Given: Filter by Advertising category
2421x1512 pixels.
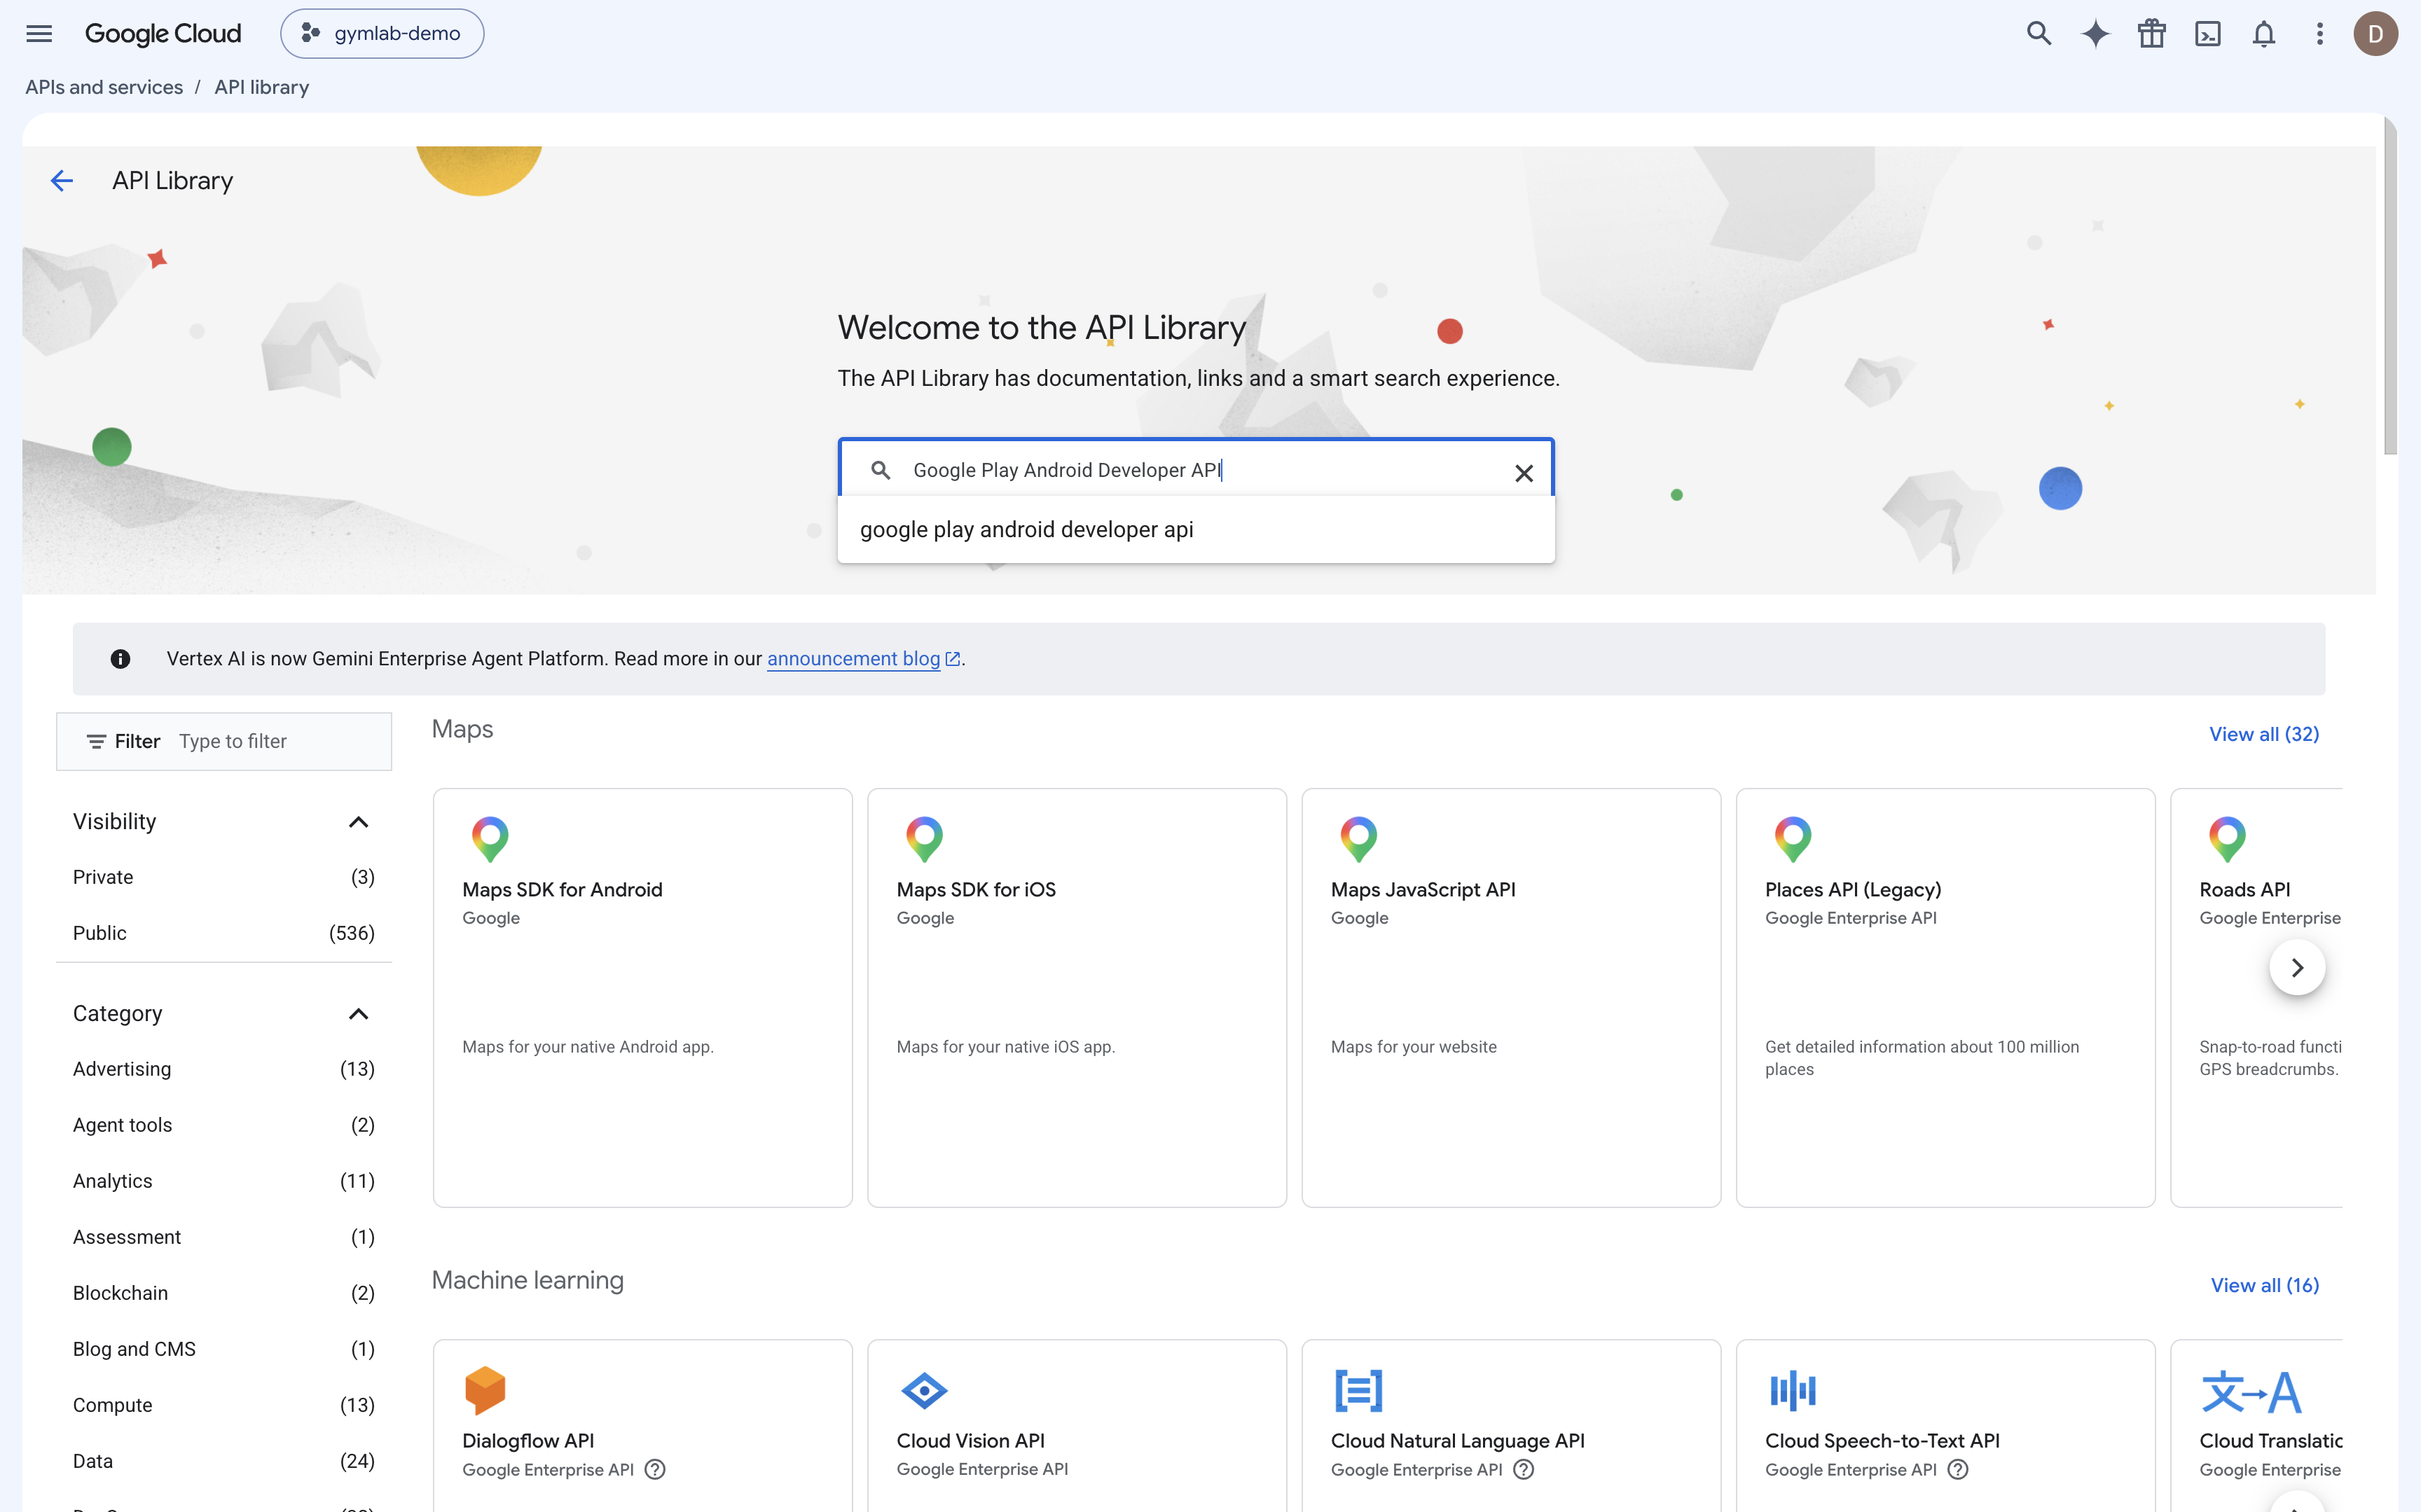Looking at the screenshot, I should (x=223, y=1069).
